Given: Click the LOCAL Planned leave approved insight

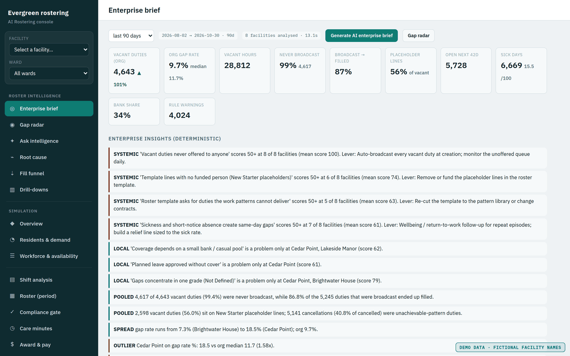Looking at the screenshot, I should 328,265.
